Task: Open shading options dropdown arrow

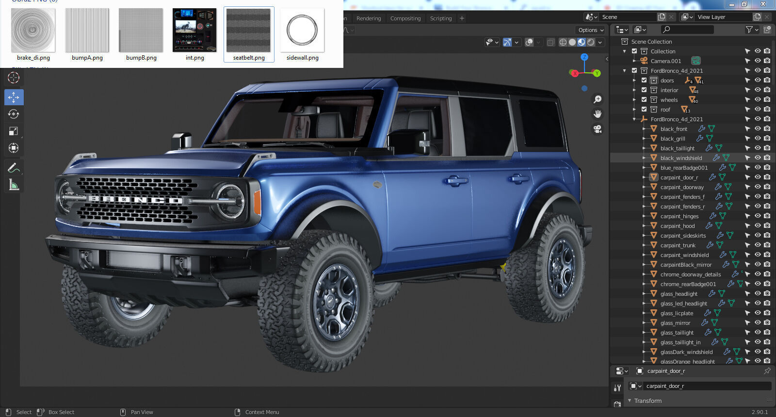Action: 600,43
